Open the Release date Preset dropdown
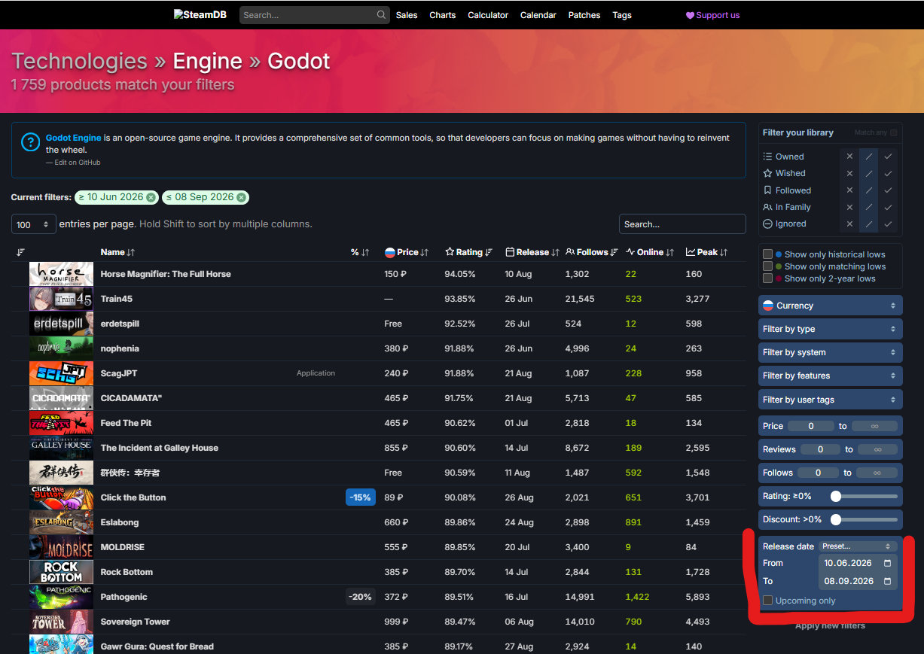The width and height of the screenshot is (924, 654). pyautogui.click(x=857, y=546)
